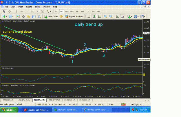Select the crosshair tool
This screenshot has height=117, width=181.
point(10,11)
